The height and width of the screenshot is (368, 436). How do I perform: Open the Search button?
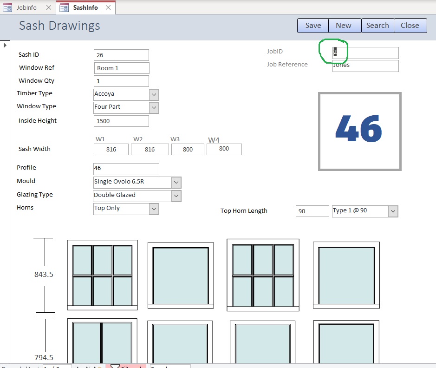(x=377, y=26)
